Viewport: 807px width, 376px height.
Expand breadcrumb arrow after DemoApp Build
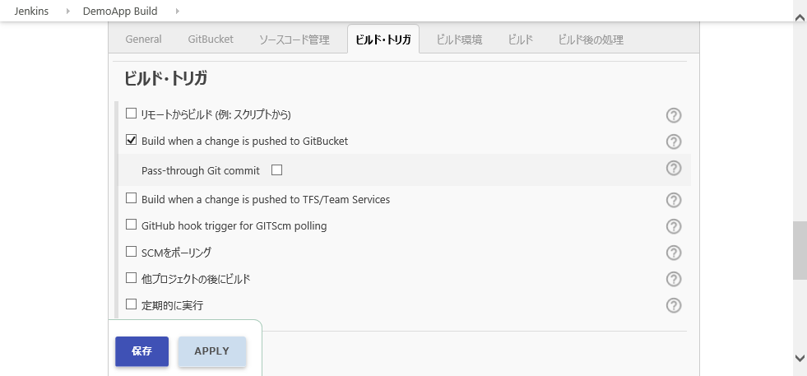(x=178, y=11)
